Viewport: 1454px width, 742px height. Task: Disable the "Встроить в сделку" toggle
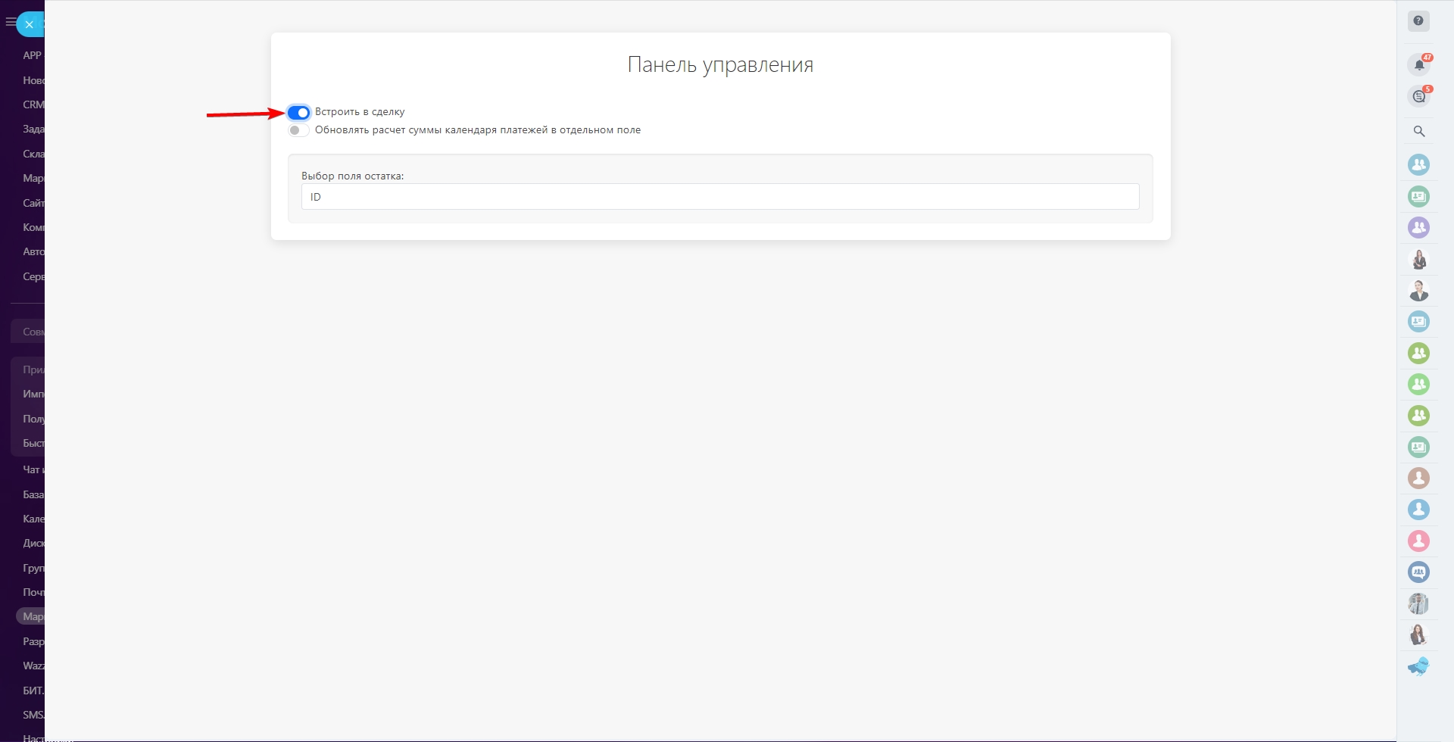298,113
